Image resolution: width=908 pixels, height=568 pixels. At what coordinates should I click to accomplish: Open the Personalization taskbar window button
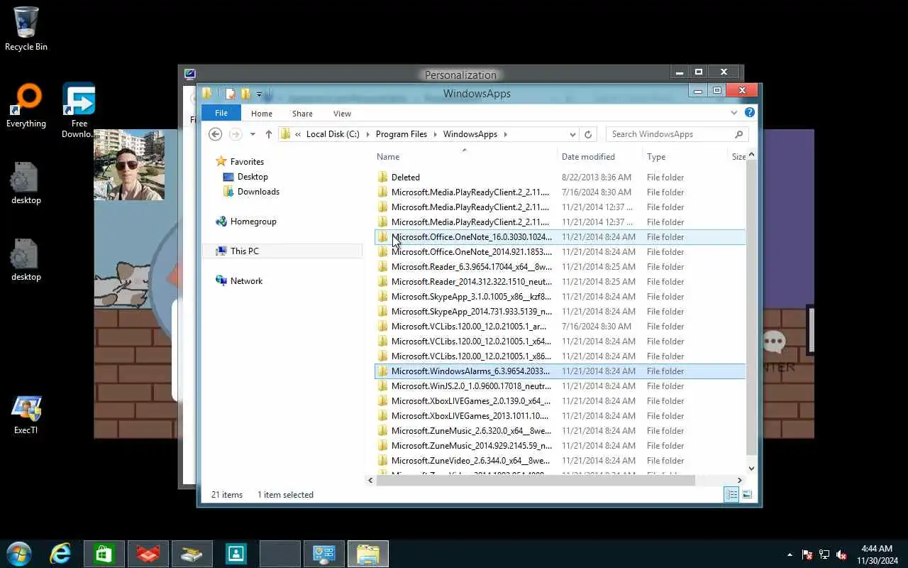(x=324, y=554)
